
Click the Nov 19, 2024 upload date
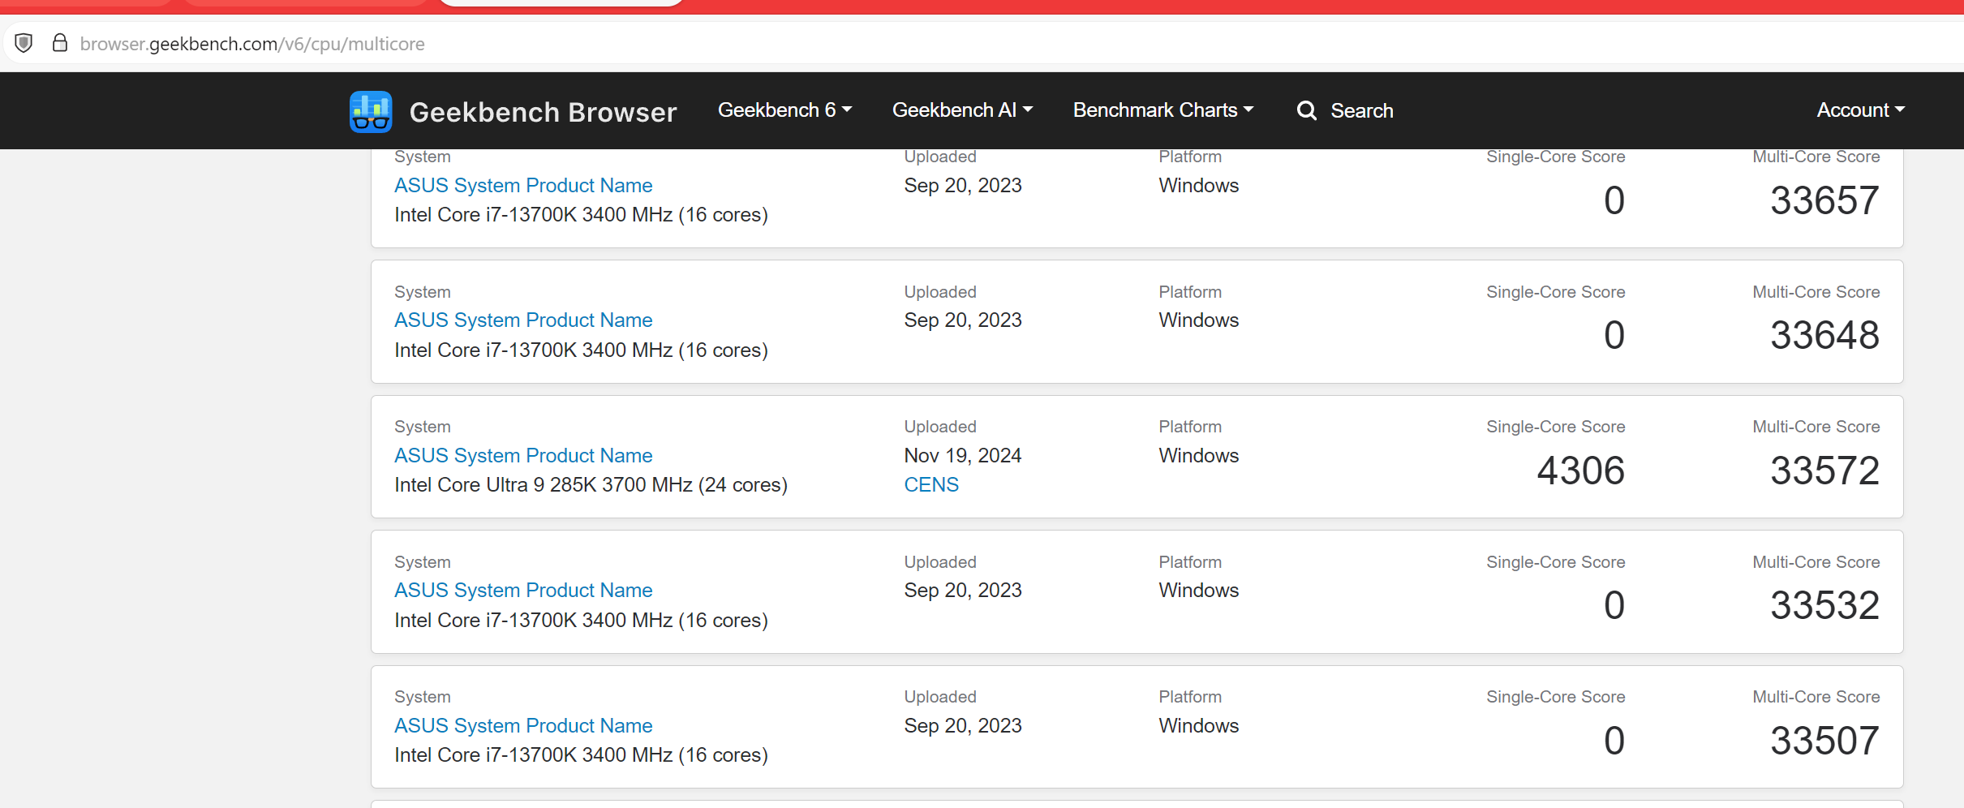click(963, 456)
